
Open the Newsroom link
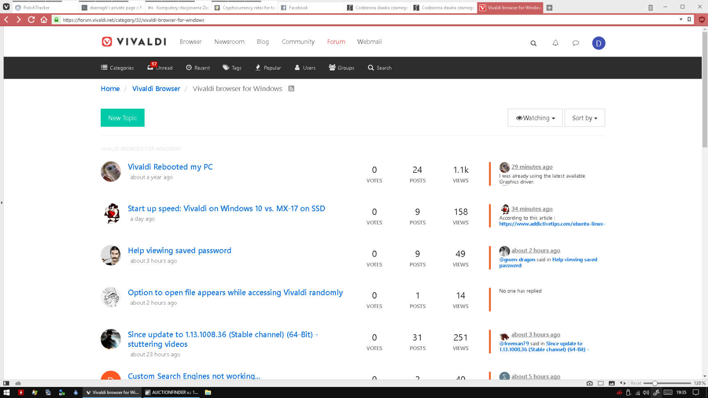tap(229, 42)
